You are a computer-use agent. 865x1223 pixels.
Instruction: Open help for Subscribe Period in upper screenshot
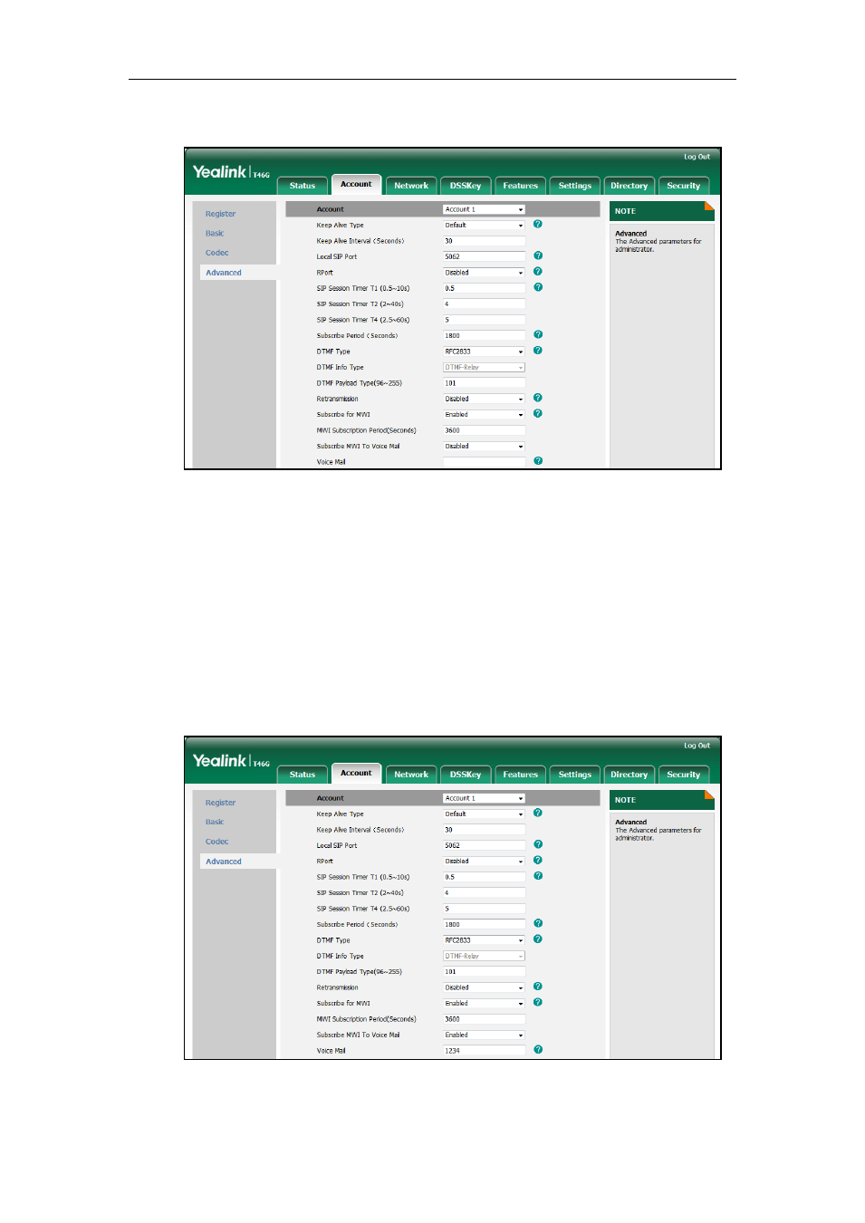click(x=538, y=334)
